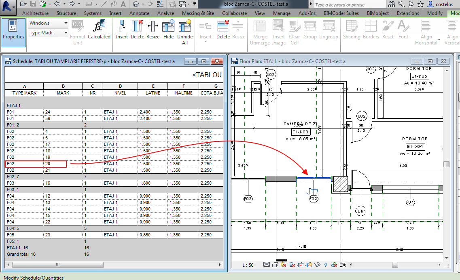460x280 pixels.
Task: Click the Insert column icon
Action: pos(122,29)
